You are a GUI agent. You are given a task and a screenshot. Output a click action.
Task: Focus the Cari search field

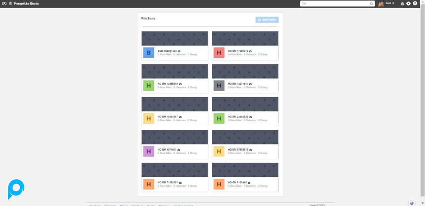click(334, 4)
